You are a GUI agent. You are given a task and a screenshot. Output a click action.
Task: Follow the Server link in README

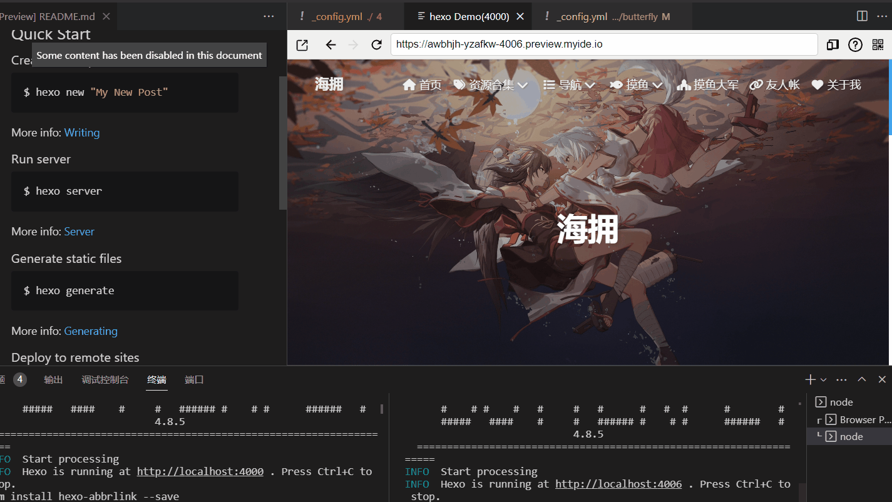pos(79,232)
